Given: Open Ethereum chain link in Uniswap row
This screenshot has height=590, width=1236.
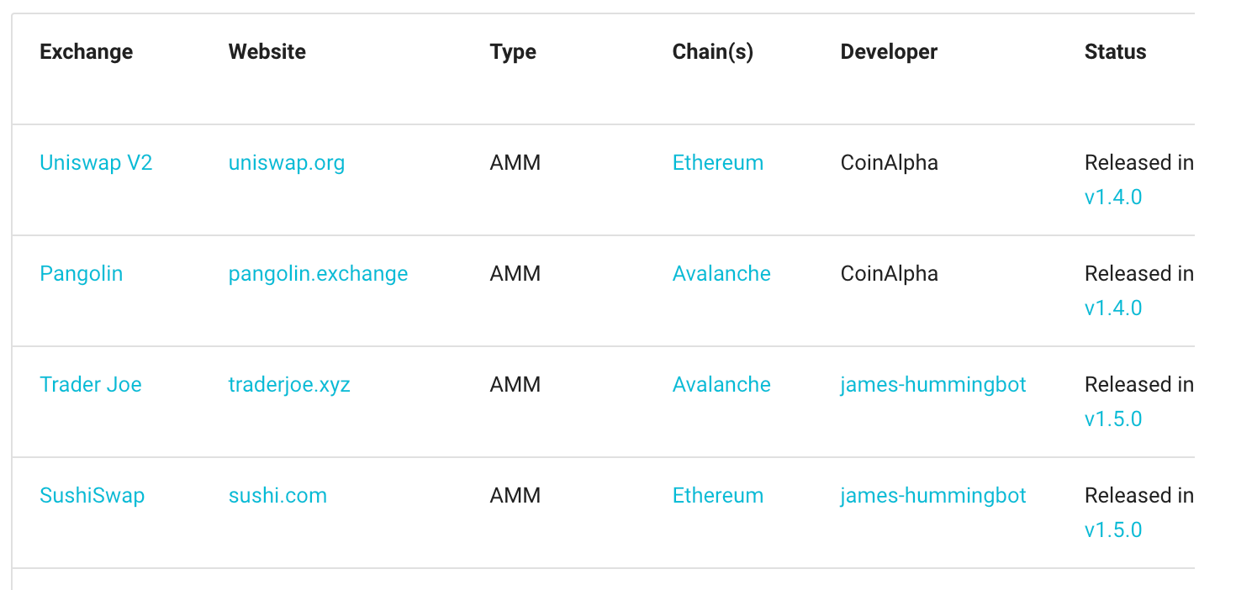Looking at the screenshot, I should (718, 162).
